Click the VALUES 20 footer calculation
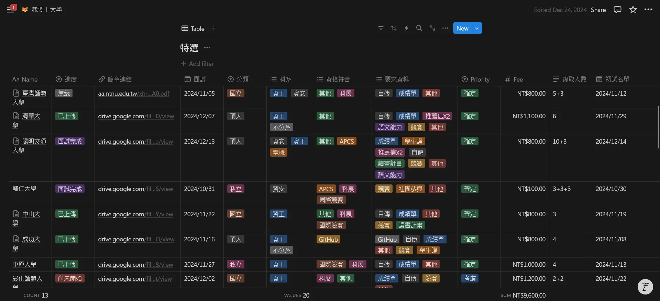Image resolution: width=660 pixels, height=301 pixels. [297, 295]
